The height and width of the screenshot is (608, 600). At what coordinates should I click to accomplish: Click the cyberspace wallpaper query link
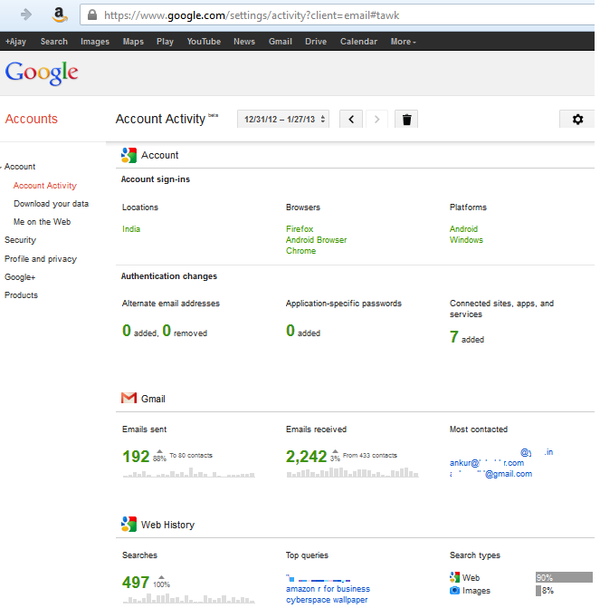pos(327,600)
